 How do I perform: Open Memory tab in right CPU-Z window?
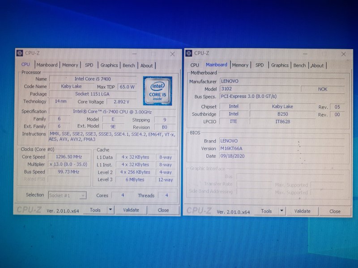240,65
